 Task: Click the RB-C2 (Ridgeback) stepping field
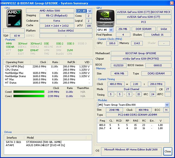point(57,15)
